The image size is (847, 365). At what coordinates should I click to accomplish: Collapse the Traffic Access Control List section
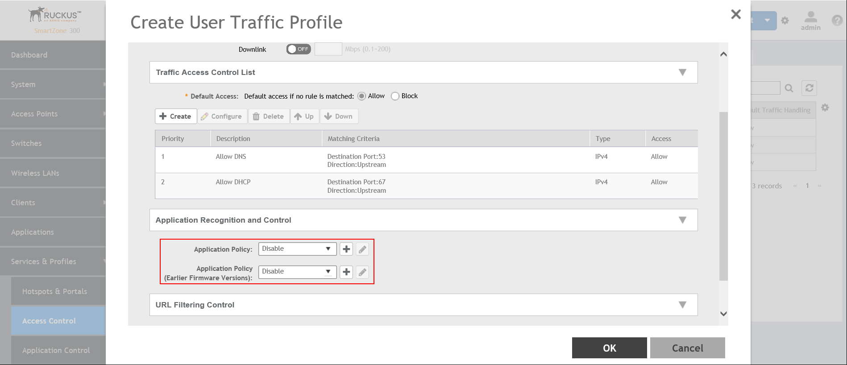[x=682, y=72]
